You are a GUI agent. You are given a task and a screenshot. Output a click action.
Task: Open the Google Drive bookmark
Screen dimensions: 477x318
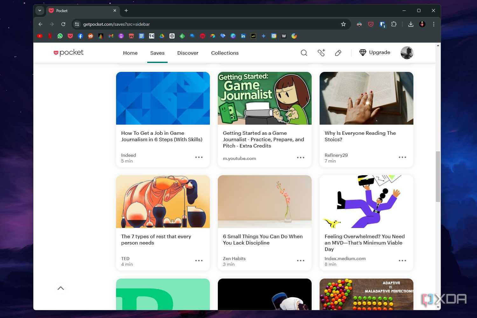[x=162, y=36]
